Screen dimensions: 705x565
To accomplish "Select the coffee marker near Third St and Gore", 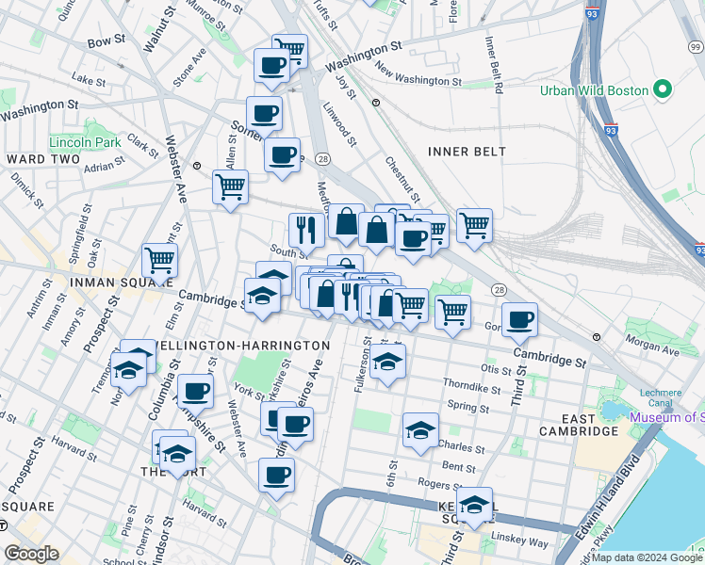I will (519, 320).
